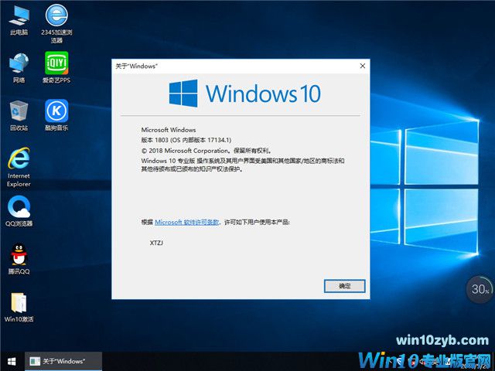Close the 关于"Windows" dialog
Image resolution: width=495 pixels, height=371 pixels.
(x=363, y=66)
